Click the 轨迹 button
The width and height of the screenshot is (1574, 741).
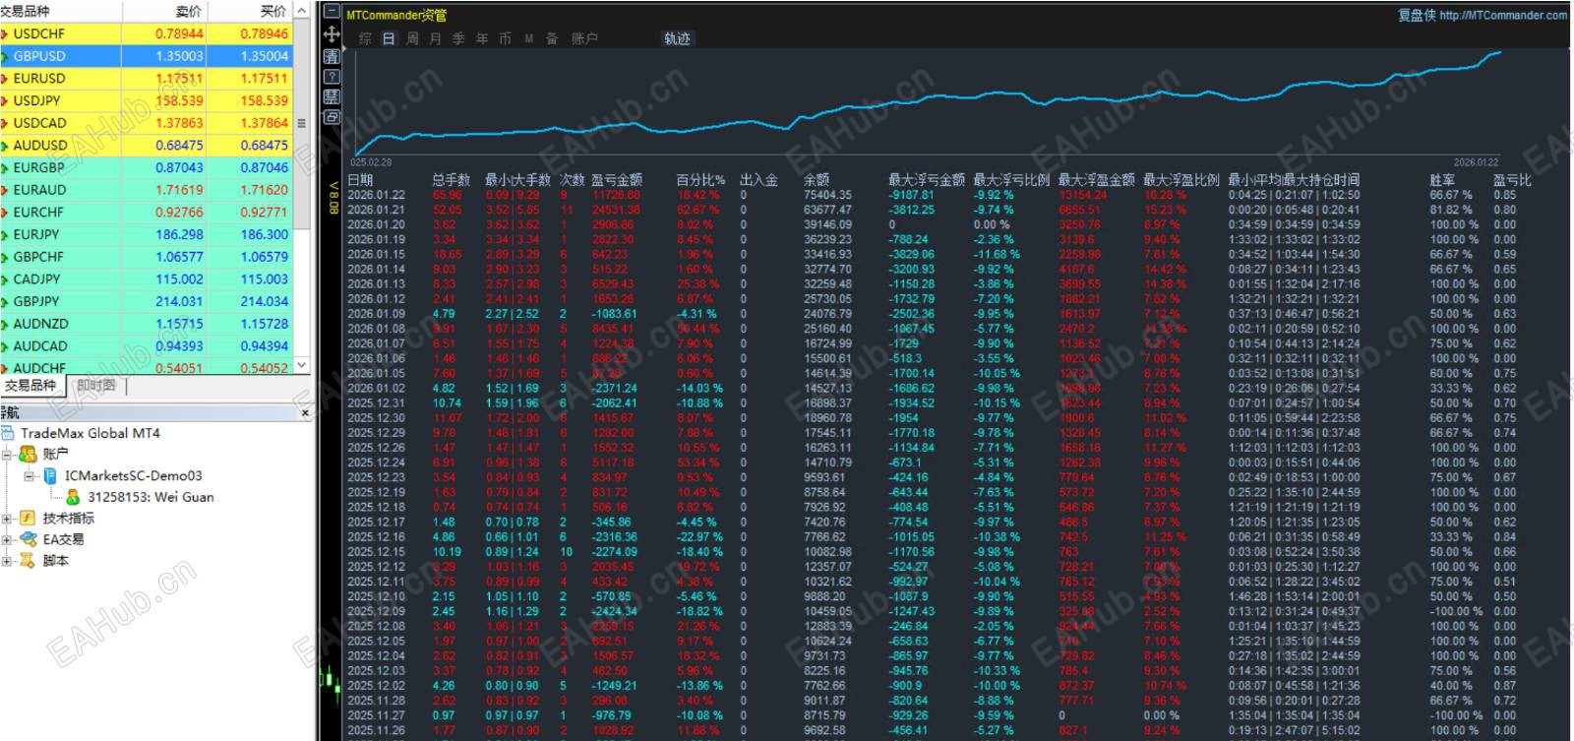pos(677,38)
